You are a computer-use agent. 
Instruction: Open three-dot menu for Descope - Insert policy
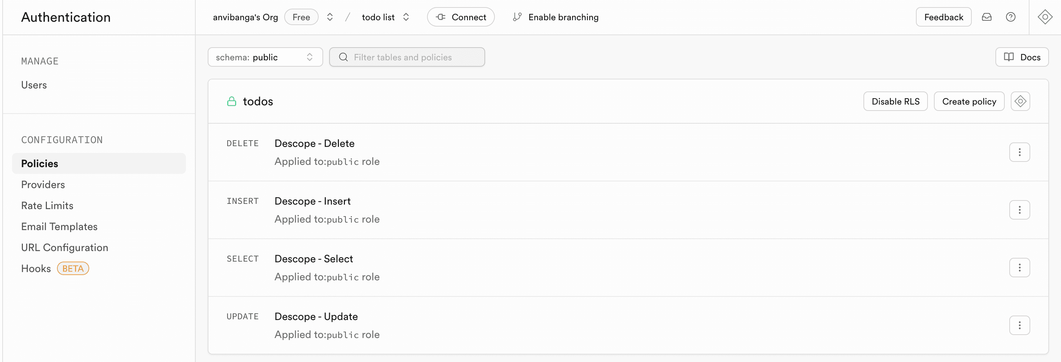click(x=1019, y=210)
